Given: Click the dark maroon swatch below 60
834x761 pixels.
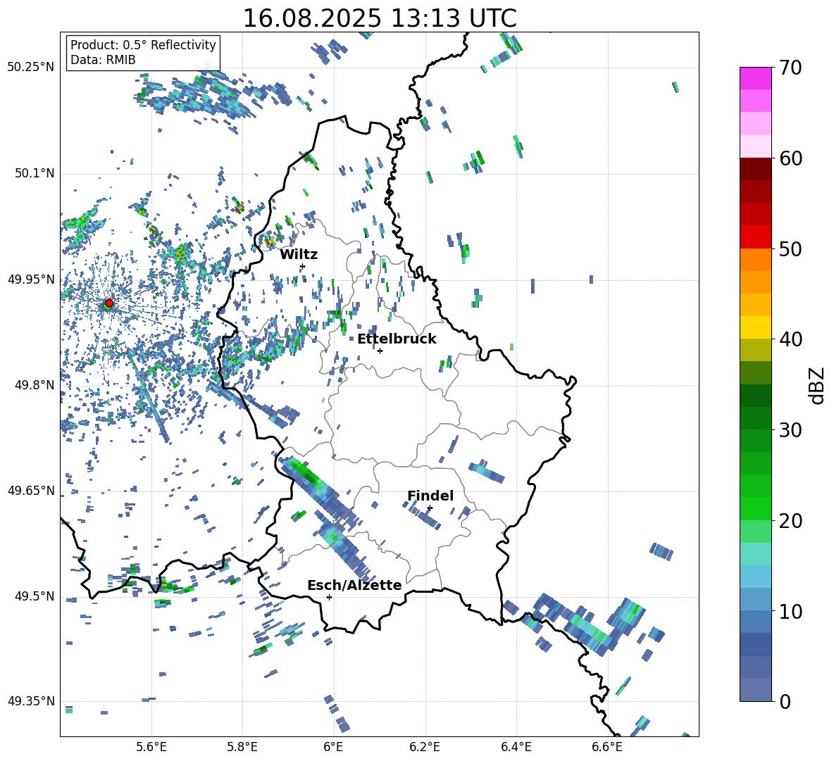Looking at the screenshot, I should coord(755,169).
